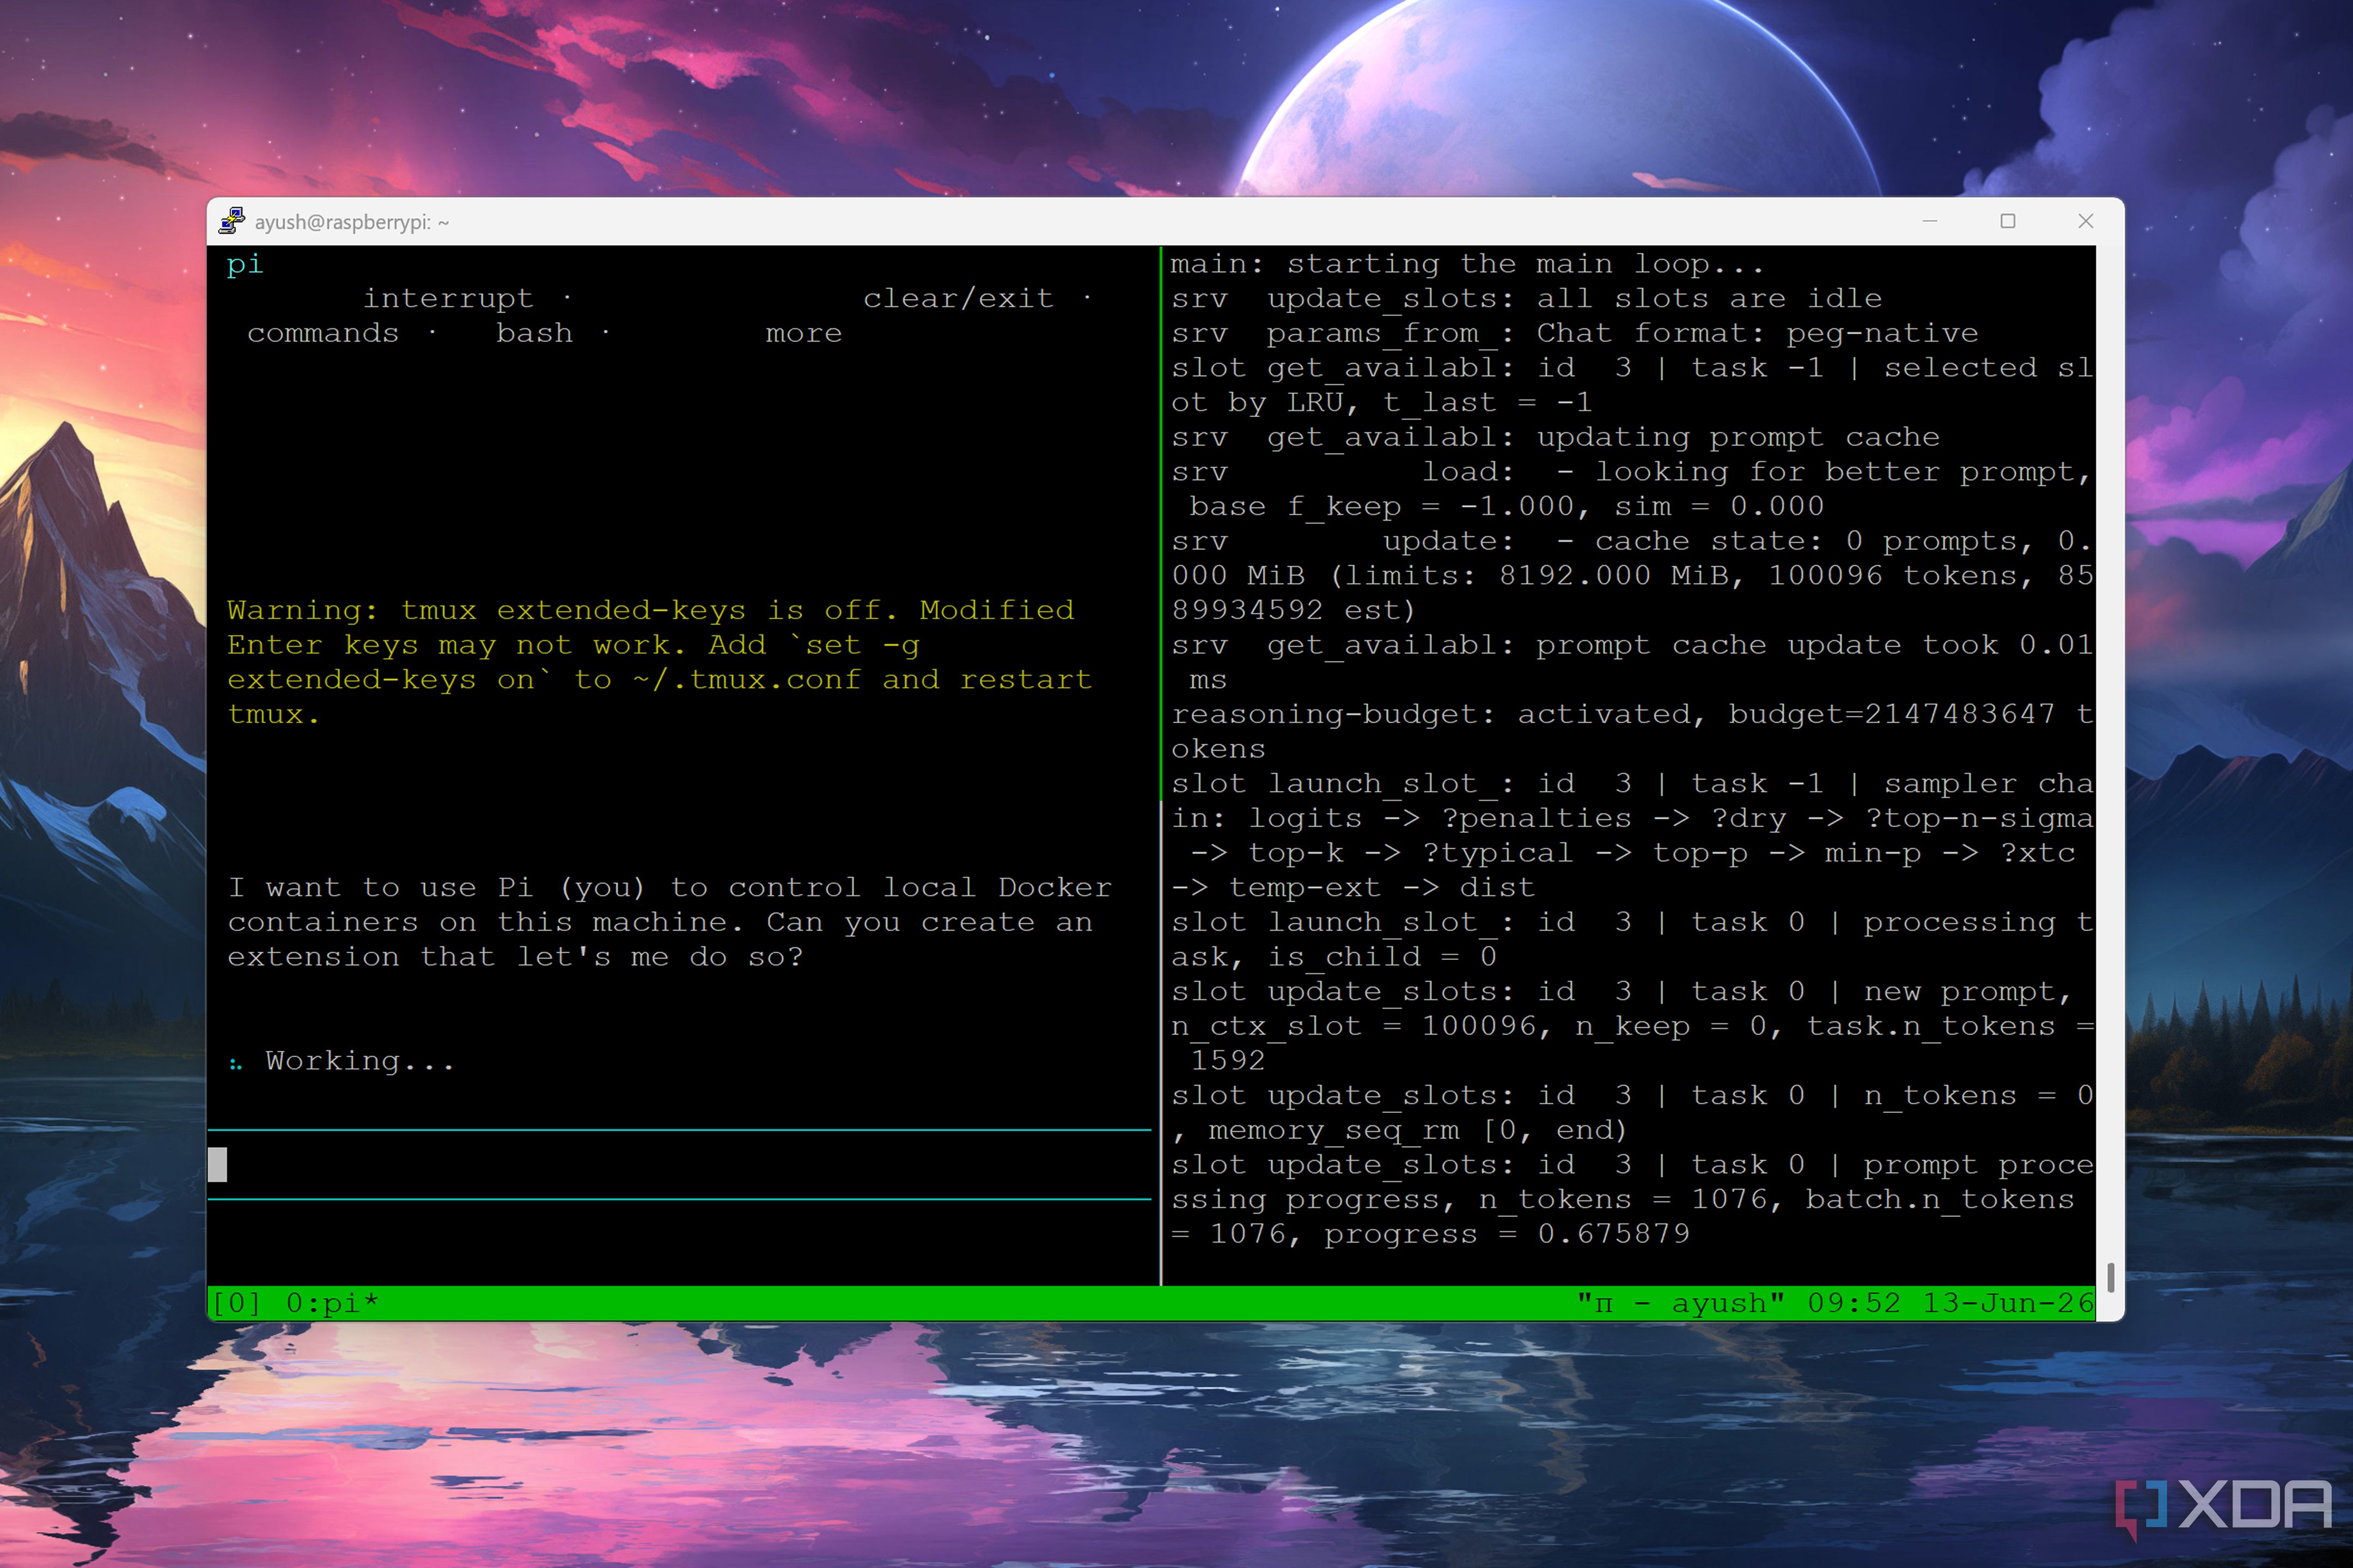Click the "I want to use Pi (you)" prompt line
Screen dimensions: 2353x1568
[x=669, y=888]
